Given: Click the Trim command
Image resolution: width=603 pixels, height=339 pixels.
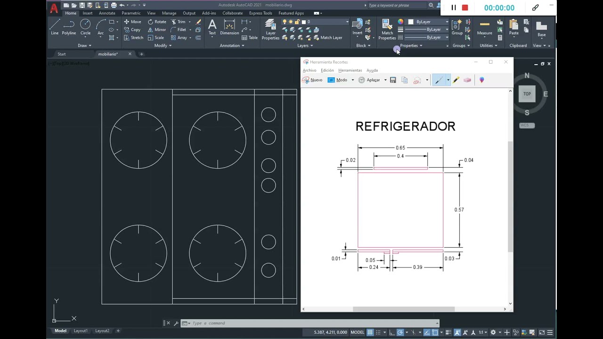Looking at the screenshot, I should (x=178, y=22).
